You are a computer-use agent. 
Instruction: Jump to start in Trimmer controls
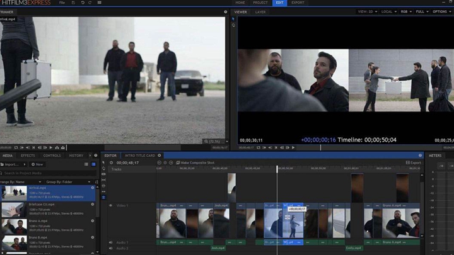[x=33, y=147]
